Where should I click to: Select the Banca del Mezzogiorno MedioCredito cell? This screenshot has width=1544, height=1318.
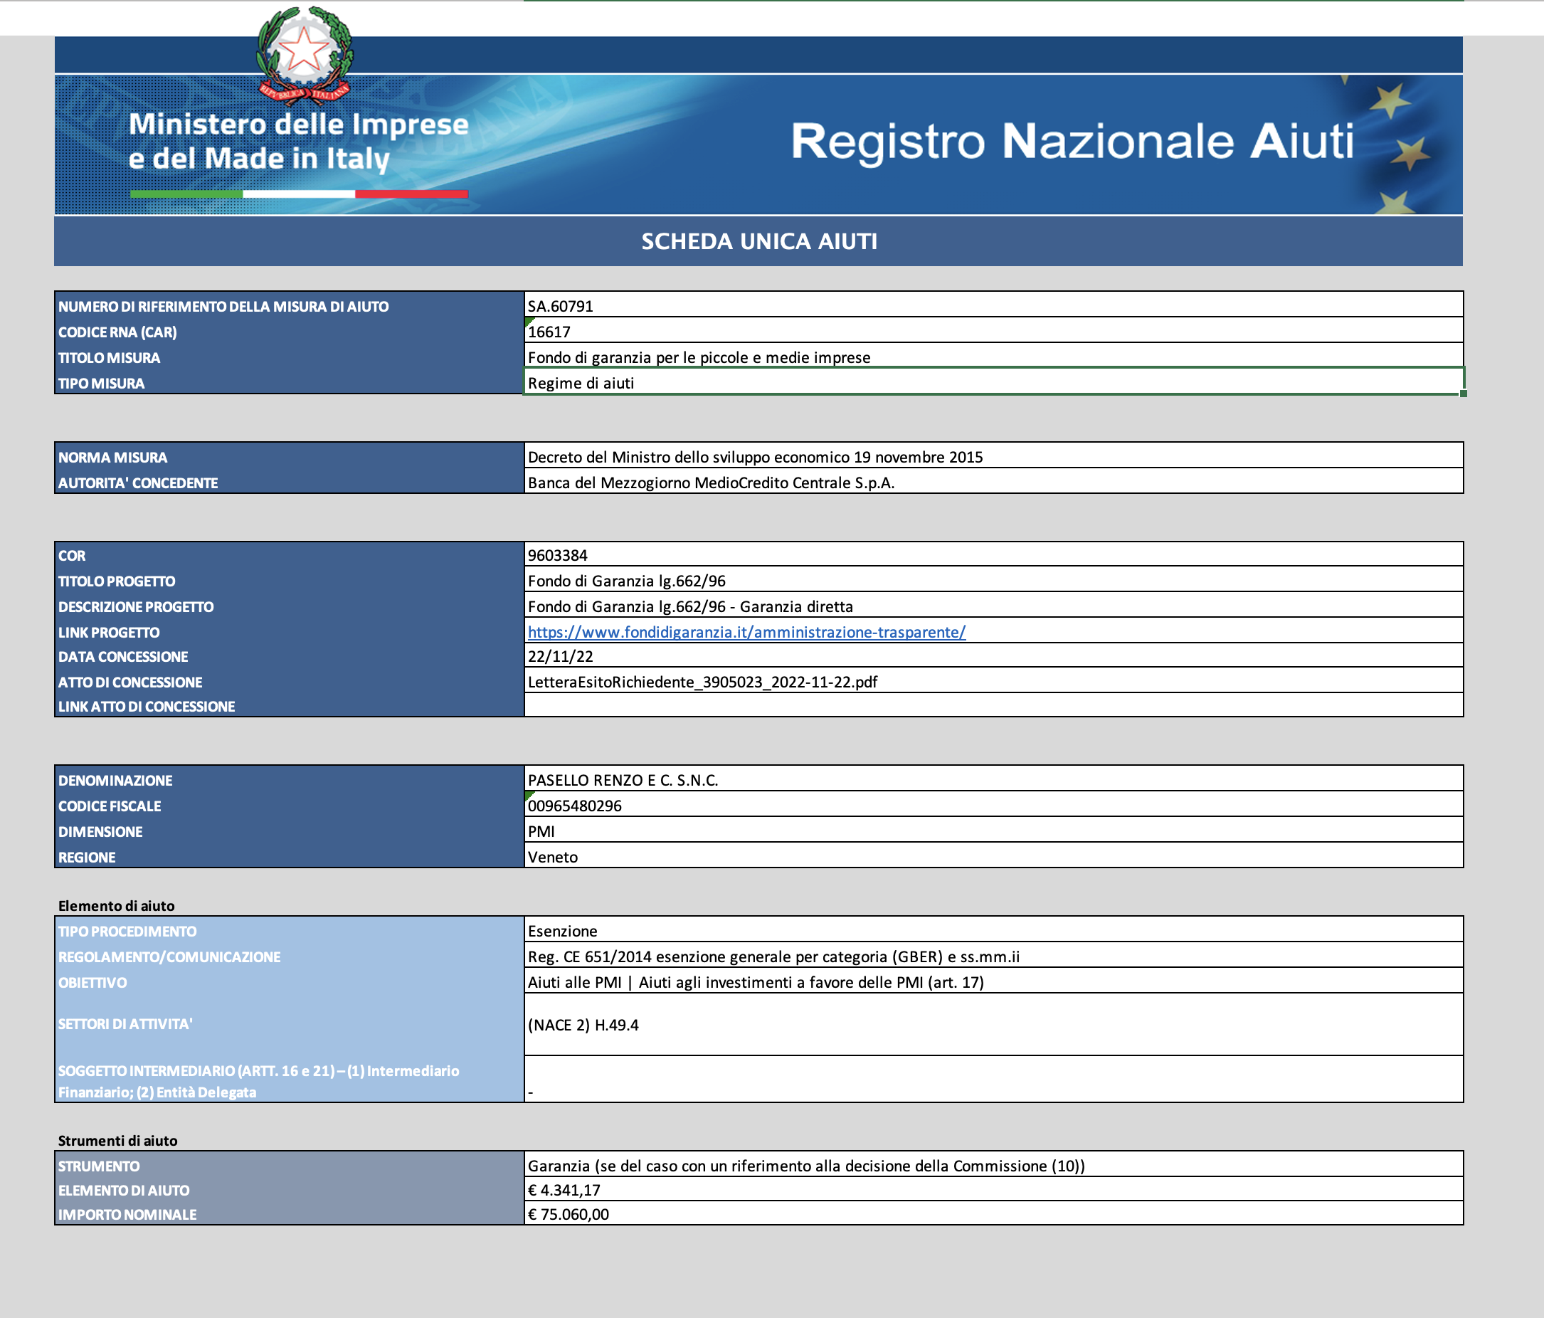[711, 483]
